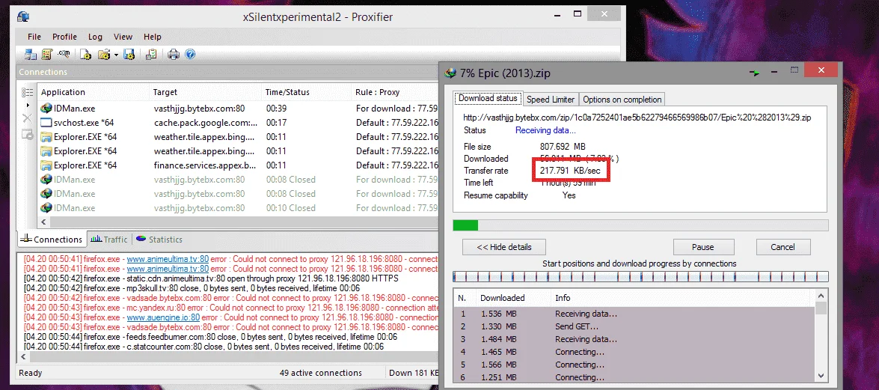Sort by the Time/Status column header
The image size is (879, 390).
point(307,92)
